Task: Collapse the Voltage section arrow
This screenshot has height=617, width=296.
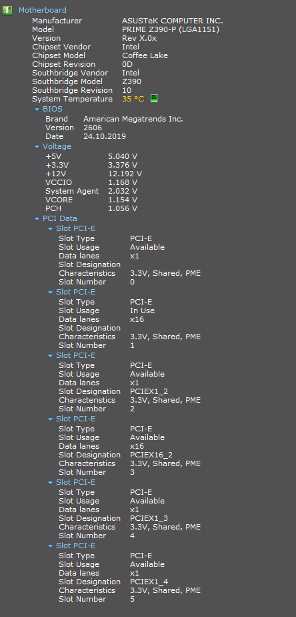Action: (x=37, y=146)
